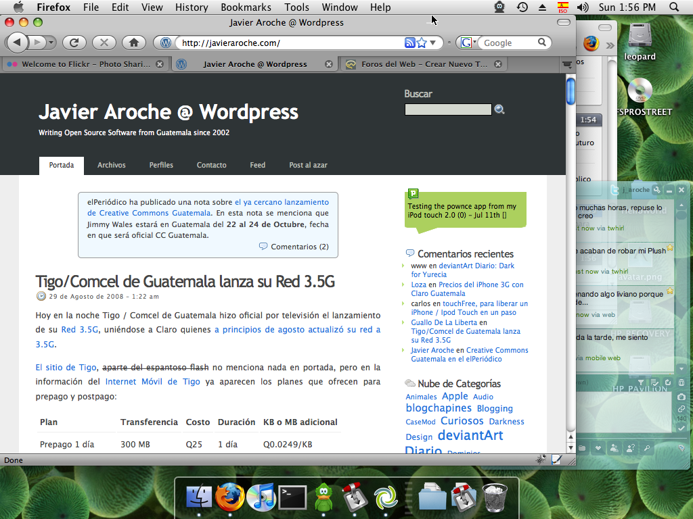Open 'Precios del iPhone 3G con Claro Guatemala' link
Viewport: 693px width, 519px height.
pyautogui.click(x=467, y=289)
